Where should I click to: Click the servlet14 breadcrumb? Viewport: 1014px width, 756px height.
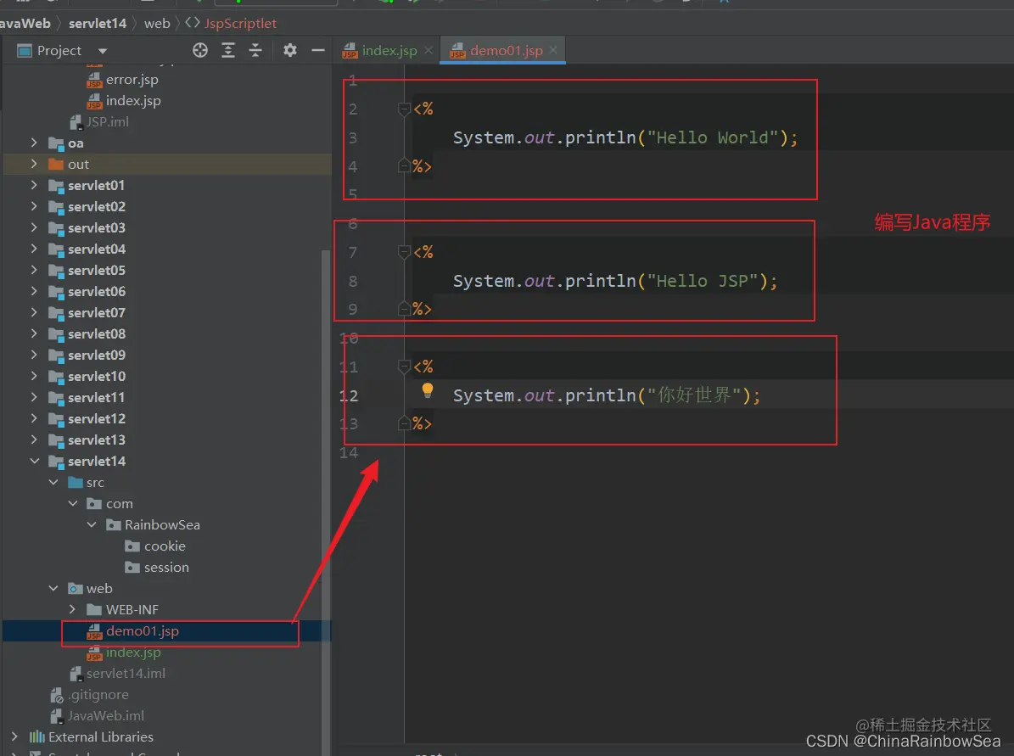click(x=98, y=23)
